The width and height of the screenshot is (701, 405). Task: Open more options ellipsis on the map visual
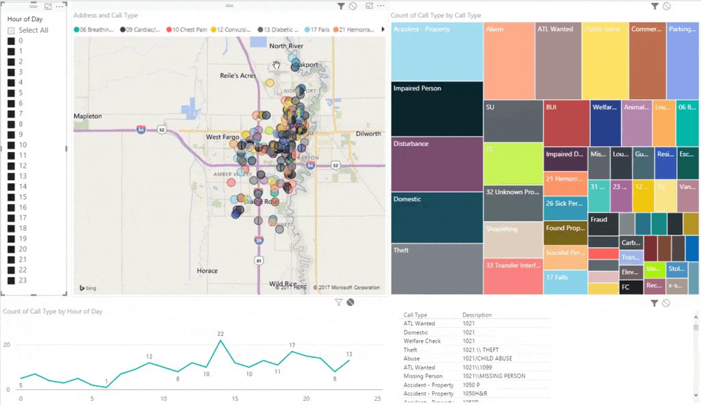(x=380, y=6)
